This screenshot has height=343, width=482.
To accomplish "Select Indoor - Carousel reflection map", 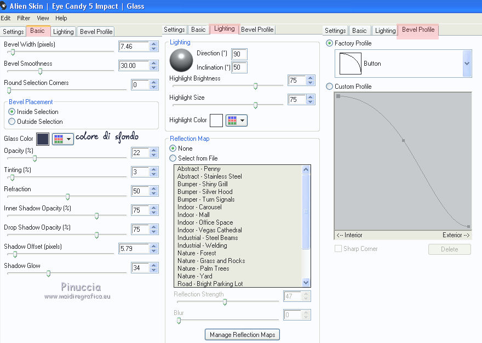I will 199,207.
